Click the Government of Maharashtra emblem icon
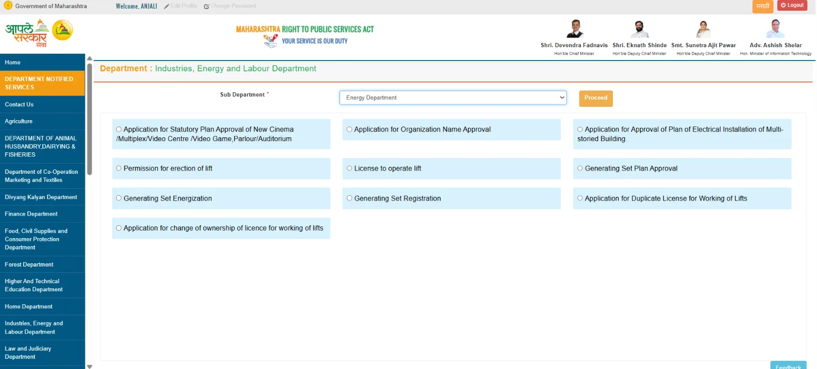Image resolution: width=817 pixels, height=369 pixels. [8, 6]
